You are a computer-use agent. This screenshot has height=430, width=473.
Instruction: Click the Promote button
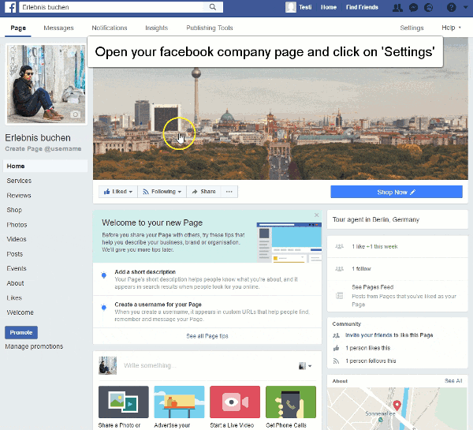21,332
